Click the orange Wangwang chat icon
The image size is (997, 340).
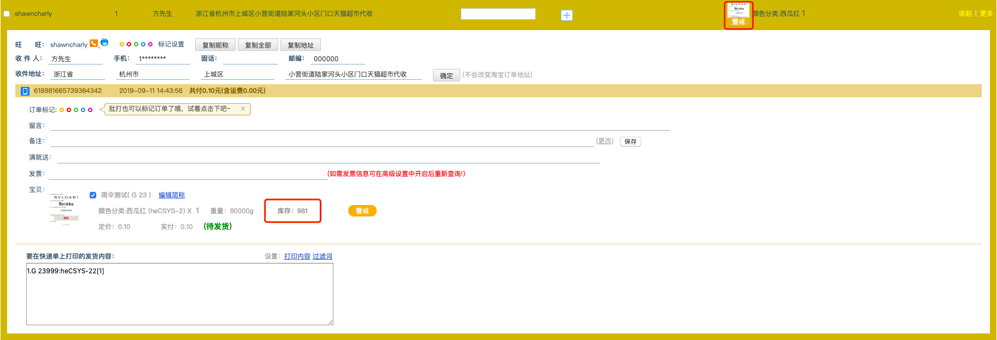[x=93, y=43]
